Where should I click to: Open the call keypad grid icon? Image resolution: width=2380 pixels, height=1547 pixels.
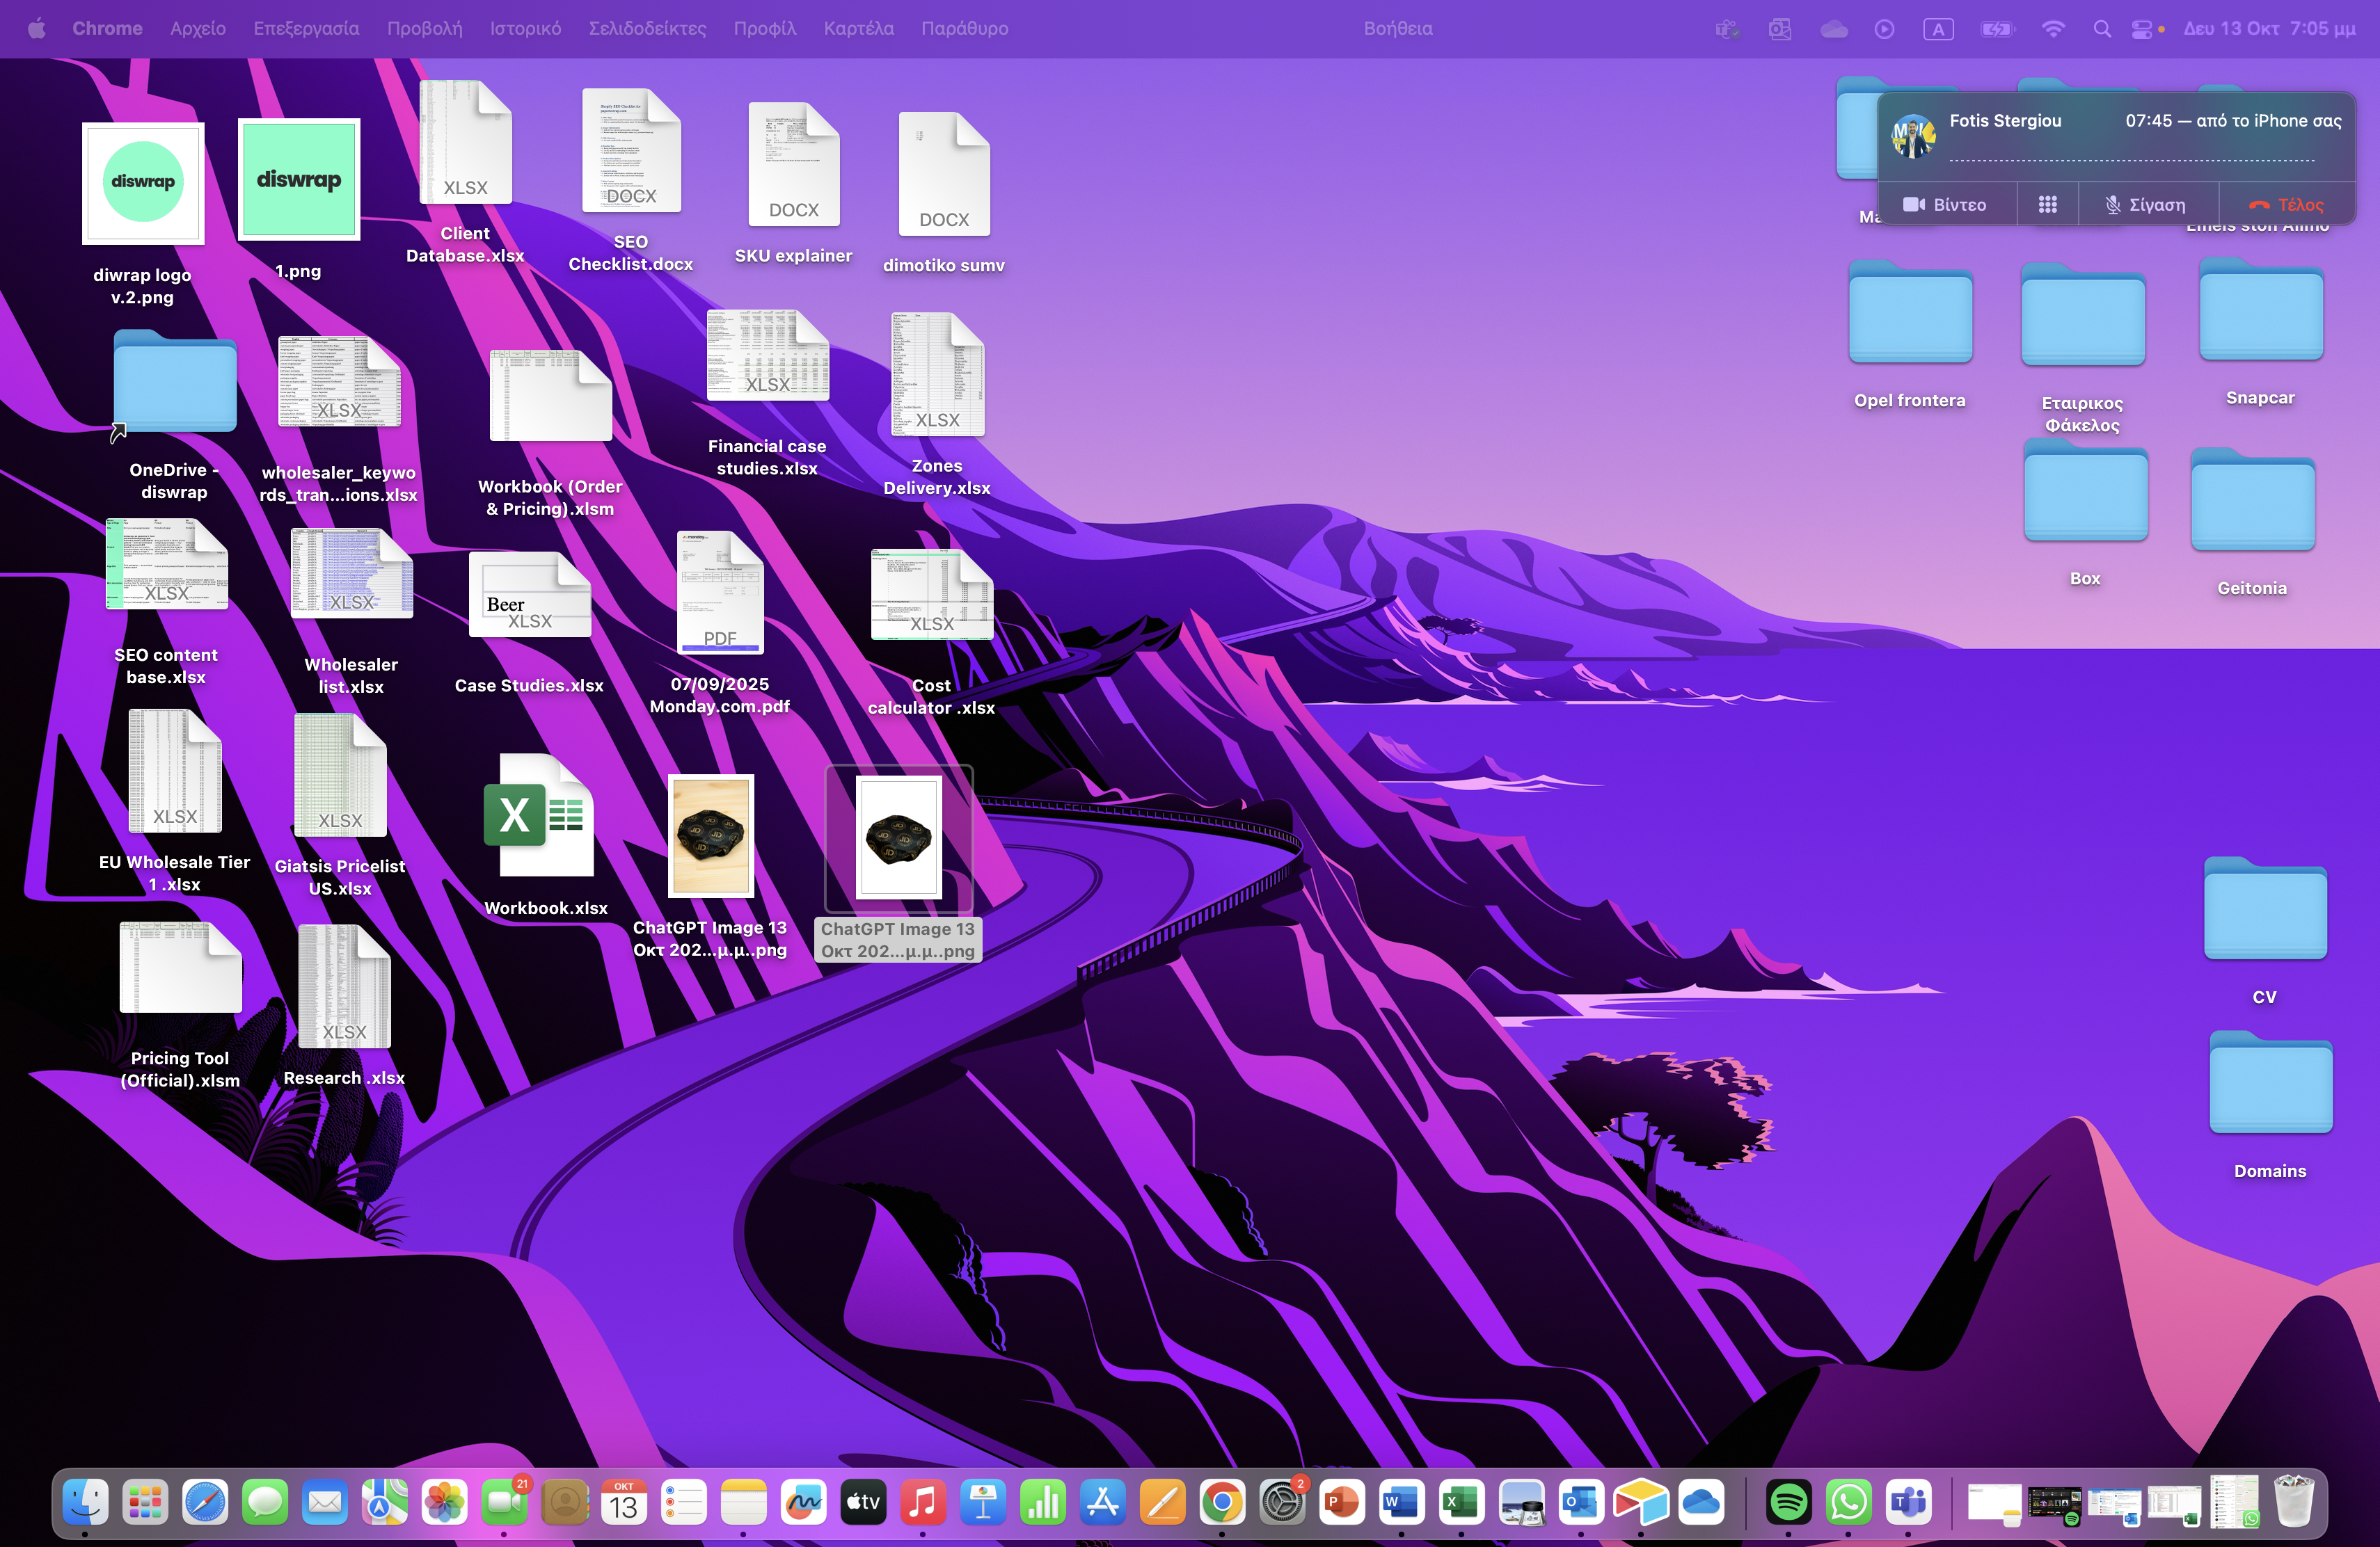(x=2047, y=205)
